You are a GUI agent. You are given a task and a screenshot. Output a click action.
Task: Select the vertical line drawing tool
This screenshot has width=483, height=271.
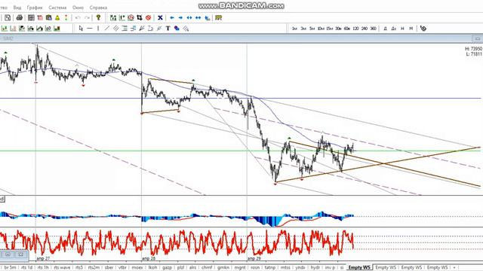[98, 29]
